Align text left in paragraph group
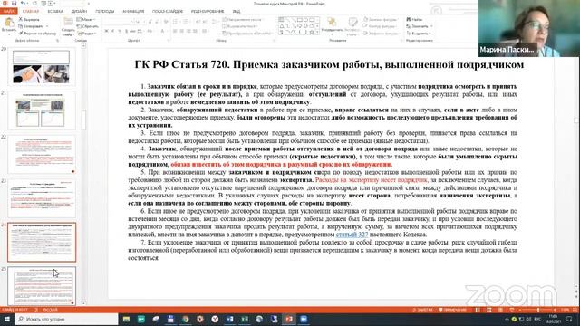The width and height of the screenshot is (580, 326). [175, 32]
